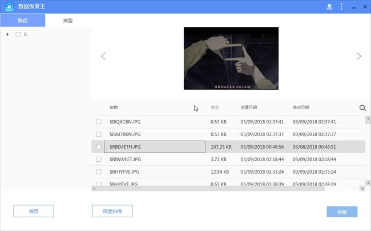Click creation date 03/09/2018 02:37:41
The width and height of the screenshot is (371, 231).
click(x=262, y=122)
